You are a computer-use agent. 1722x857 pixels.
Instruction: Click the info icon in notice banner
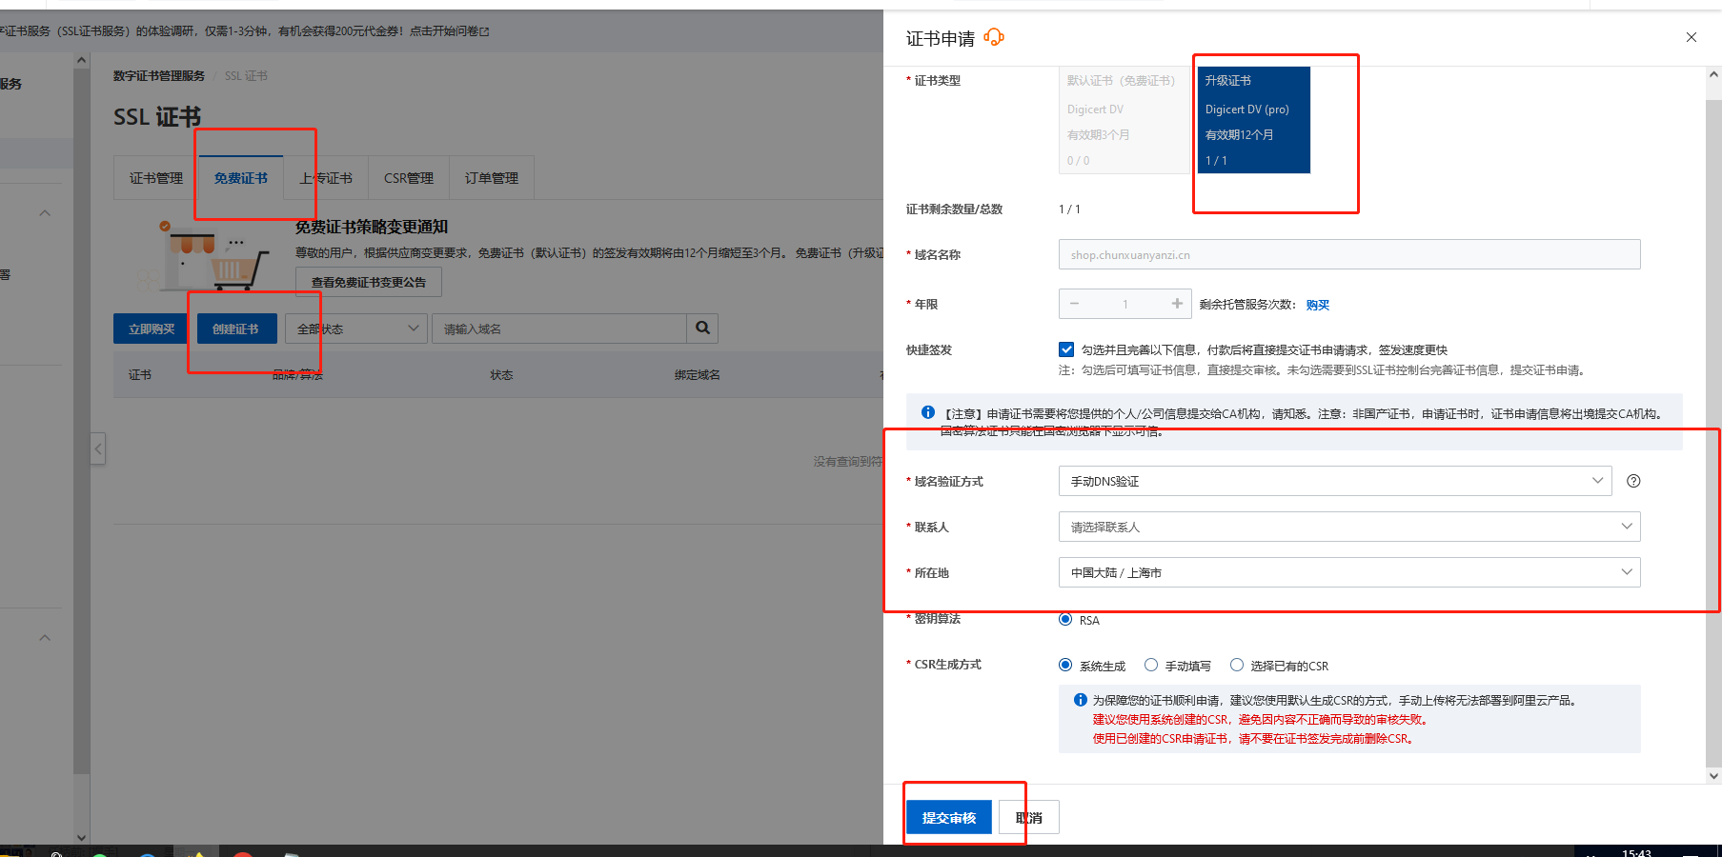point(927,412)
